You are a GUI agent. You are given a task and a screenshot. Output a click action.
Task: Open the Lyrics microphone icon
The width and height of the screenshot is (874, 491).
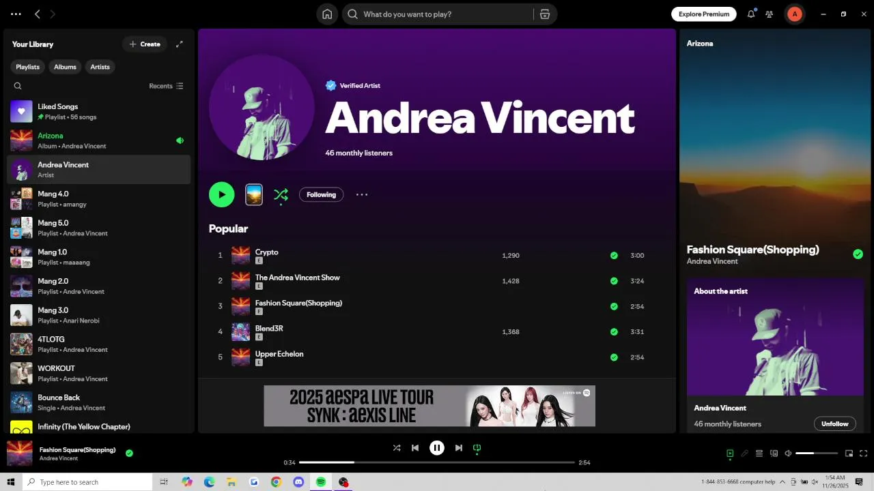tap(745, 453)
